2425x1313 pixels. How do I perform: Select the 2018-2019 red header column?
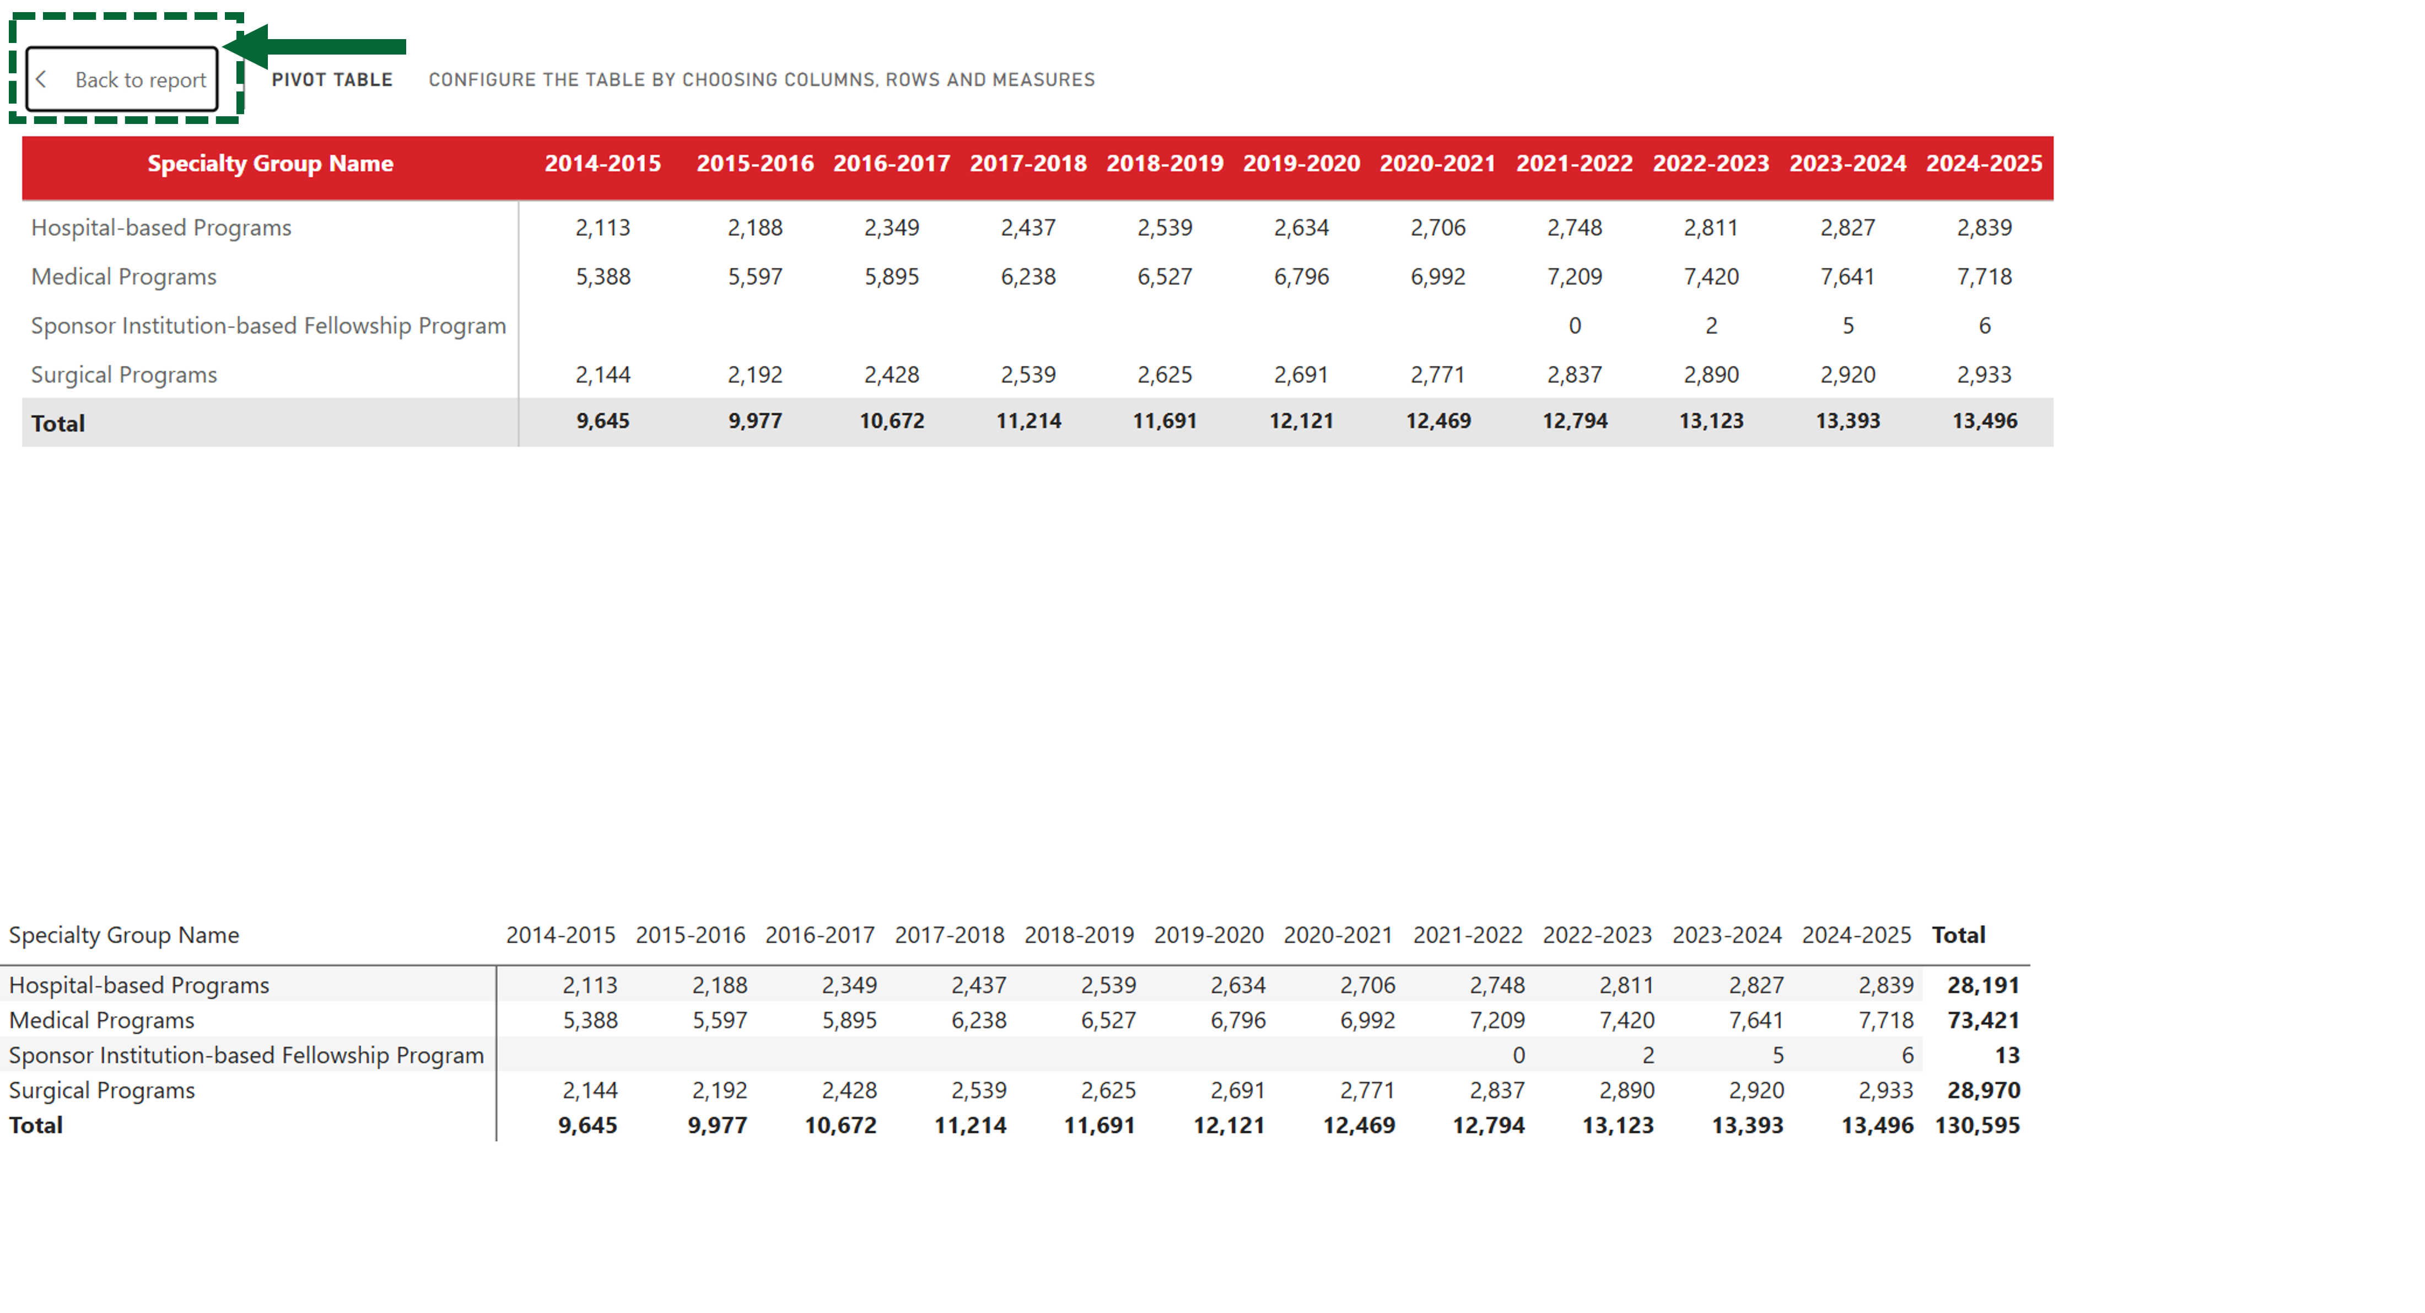pos(1165,163)
